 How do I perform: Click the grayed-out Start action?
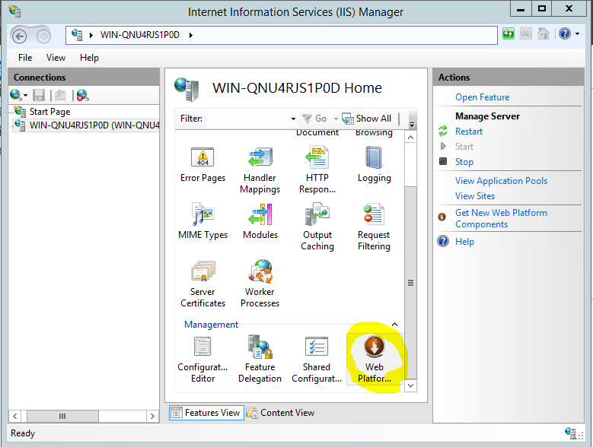click(x=464, y=147)
